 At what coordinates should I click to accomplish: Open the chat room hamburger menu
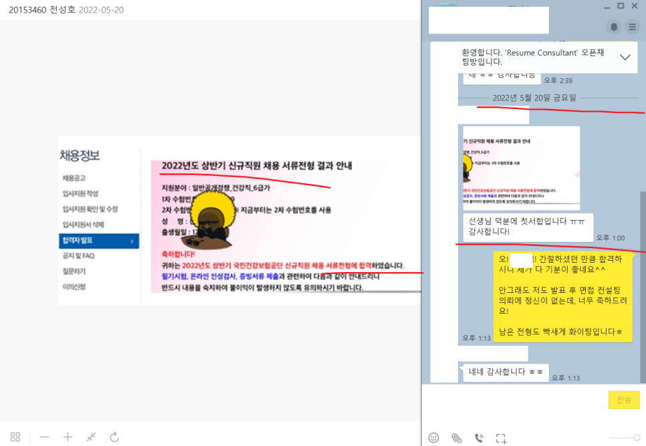(x=633, y=27)
